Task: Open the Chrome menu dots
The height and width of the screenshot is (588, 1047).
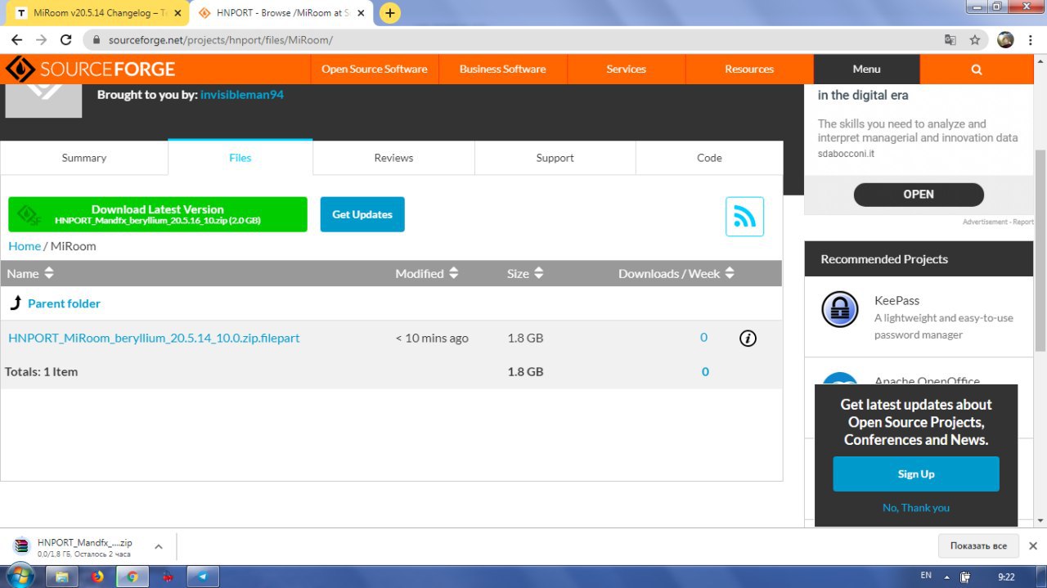Action: (x=1031, y=40)
